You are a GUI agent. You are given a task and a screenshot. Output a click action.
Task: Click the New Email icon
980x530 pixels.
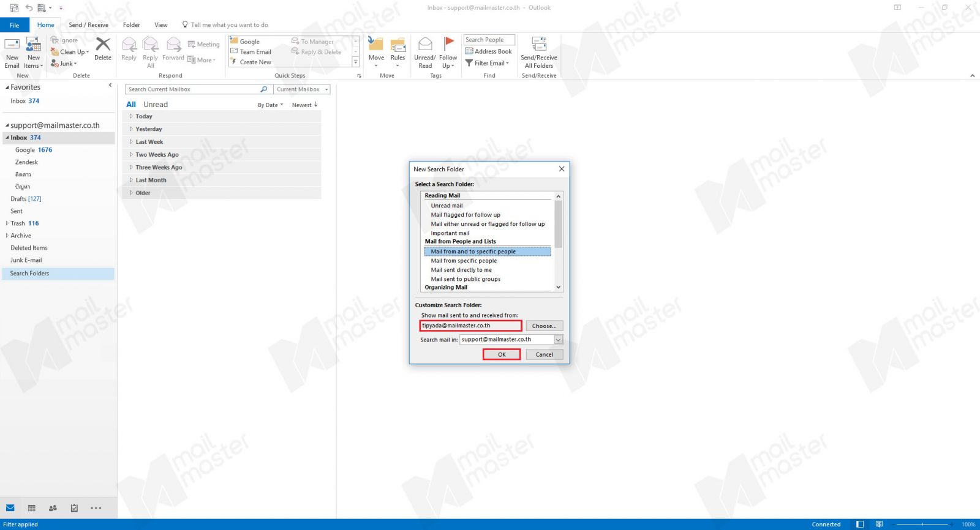coord(12,52)
